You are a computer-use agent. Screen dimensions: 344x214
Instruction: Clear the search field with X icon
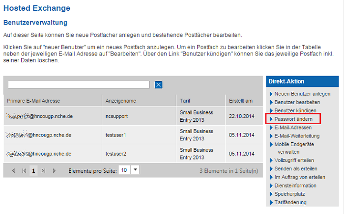click(159, 85)
